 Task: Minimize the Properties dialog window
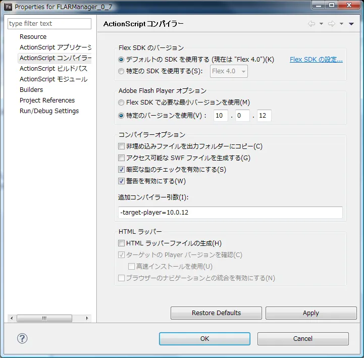319,6
